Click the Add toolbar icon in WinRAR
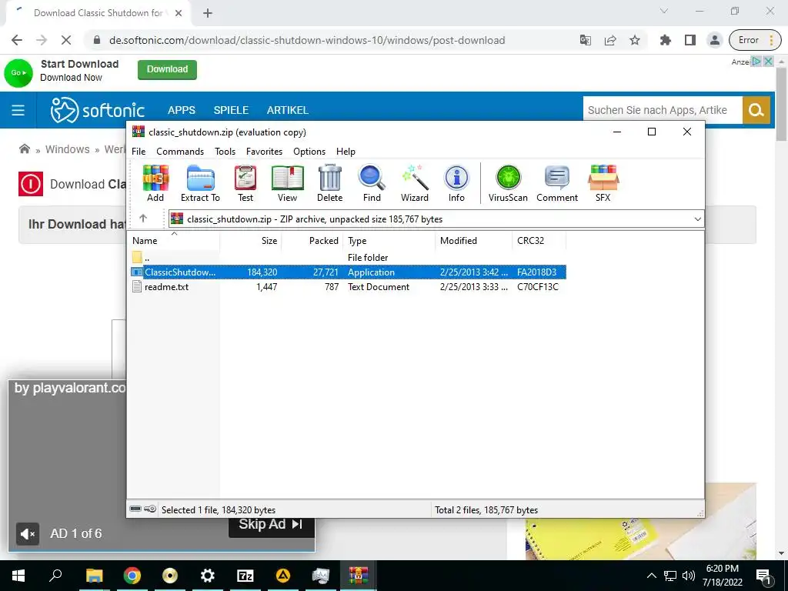 [x=155, y=183]
